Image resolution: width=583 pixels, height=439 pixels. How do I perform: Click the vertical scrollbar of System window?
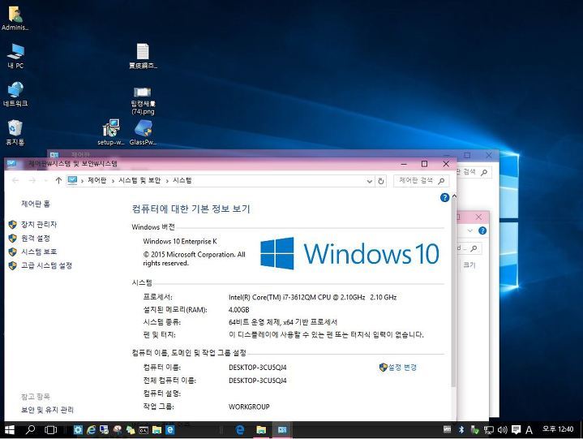pyautogui.click(x=453, y=294)
